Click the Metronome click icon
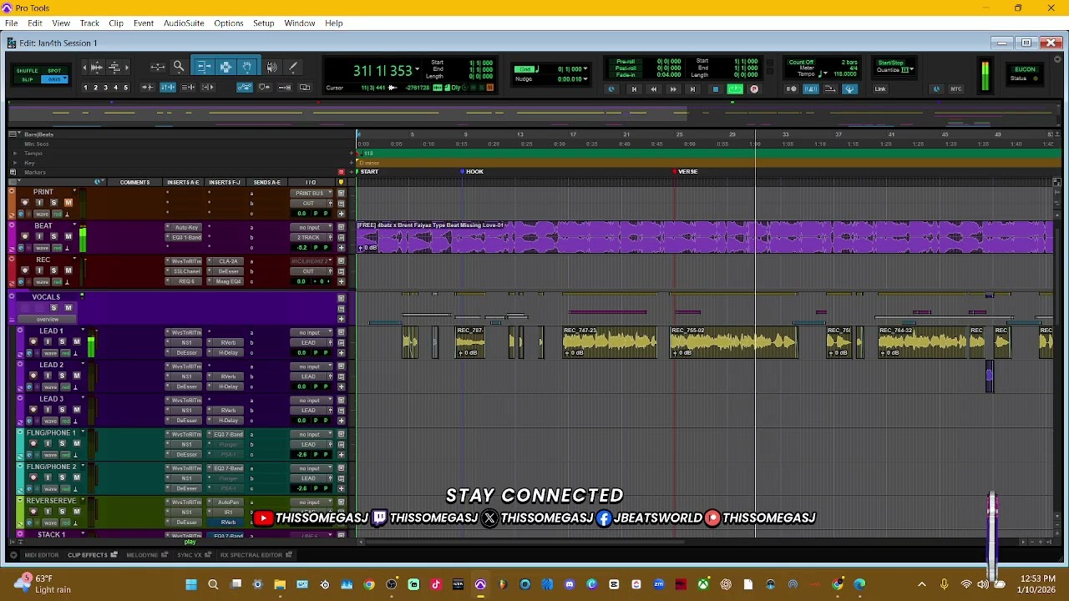Viewport: 1069px width, 601px height. 811,89
